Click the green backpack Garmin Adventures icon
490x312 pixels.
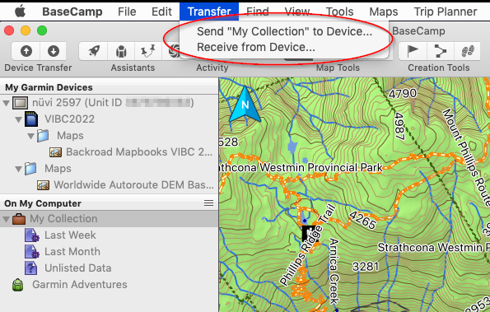coord(18,285)
